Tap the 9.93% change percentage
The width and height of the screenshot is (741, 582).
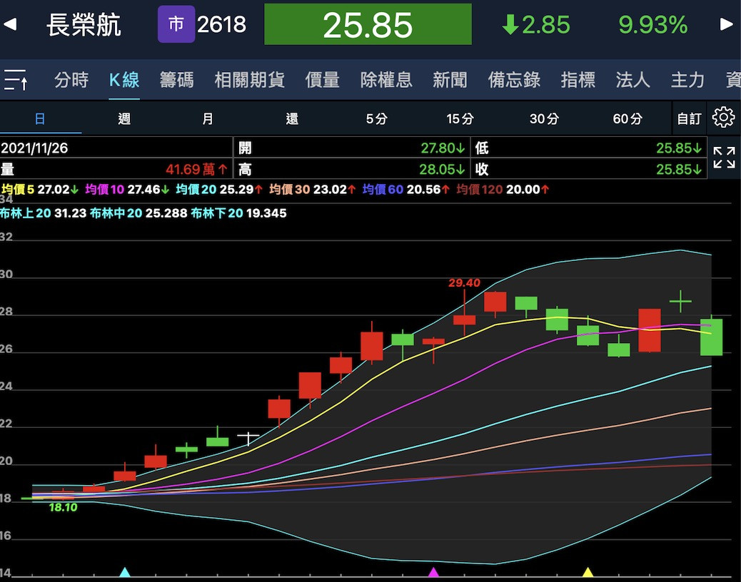pyautogui.click(x=652, y=24)
